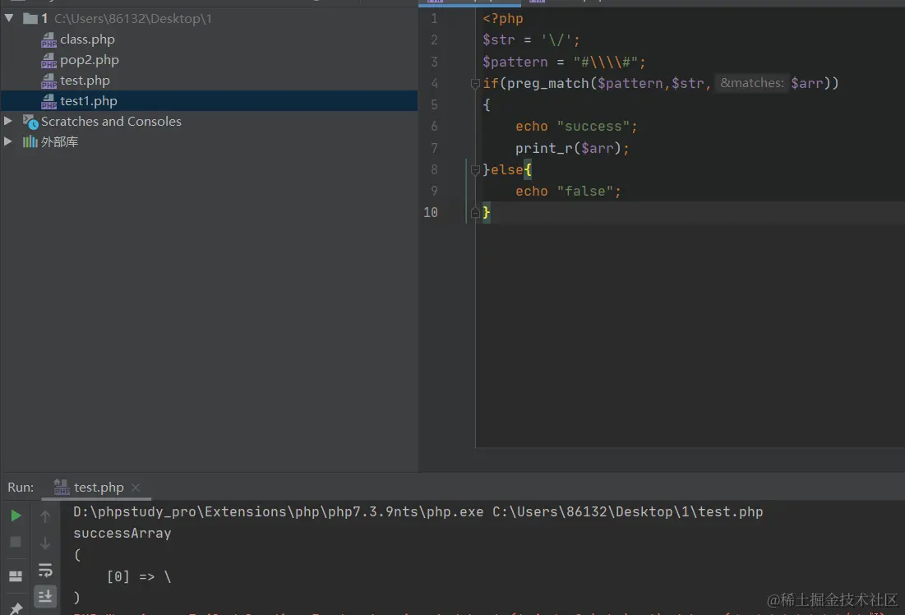The width and height of the screenshot is (905, 615).
Task: Click the Scratches and Consoles icon
Action: click(30, 121)
